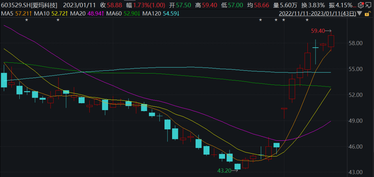
Task: Click the rightmost star event marker
Action: [x=307, y=20]
